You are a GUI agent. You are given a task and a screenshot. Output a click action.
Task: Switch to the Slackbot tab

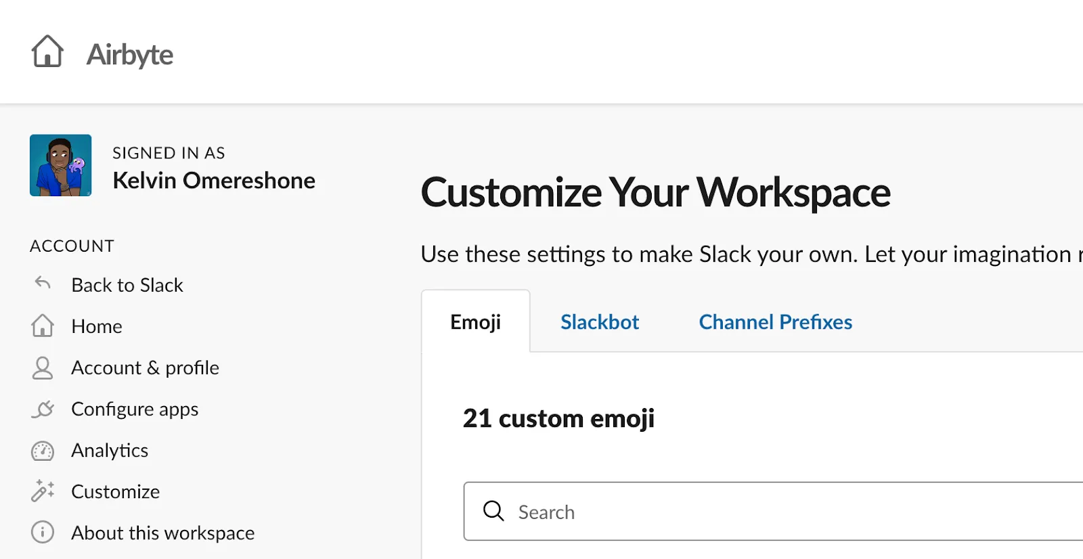(600, 322)
